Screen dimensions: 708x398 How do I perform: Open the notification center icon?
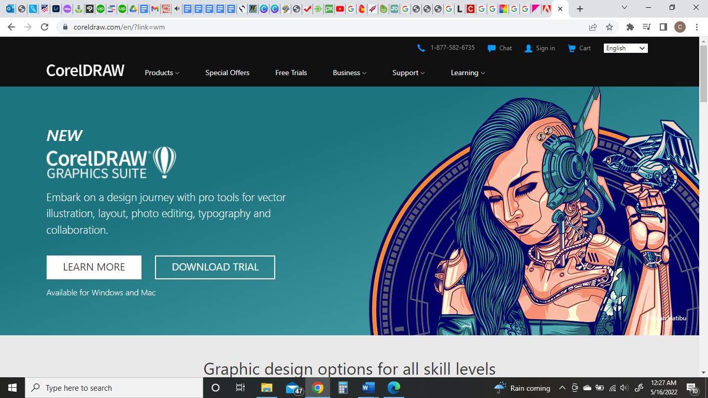[692, 388]
